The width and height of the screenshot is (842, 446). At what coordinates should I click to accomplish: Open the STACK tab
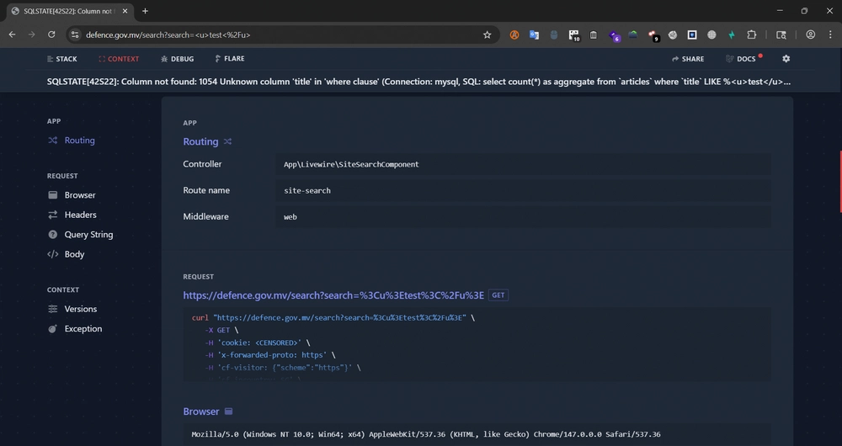click(61, 59)
